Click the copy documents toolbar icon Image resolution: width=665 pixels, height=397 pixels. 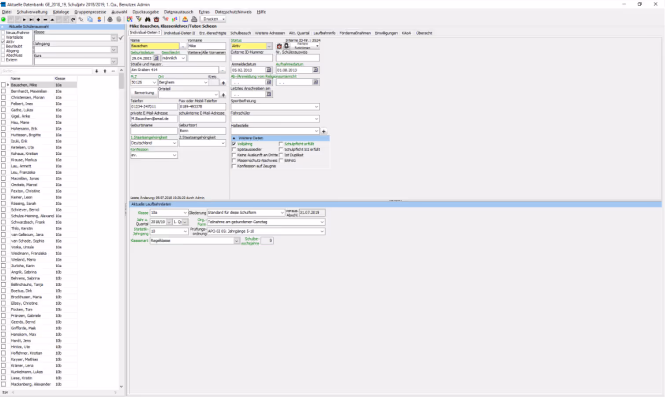[90, 19]
